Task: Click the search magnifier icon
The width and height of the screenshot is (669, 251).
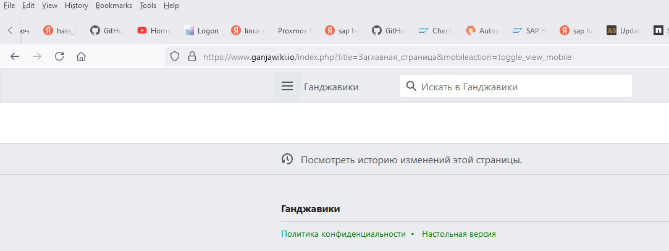Action: [411, 87]
